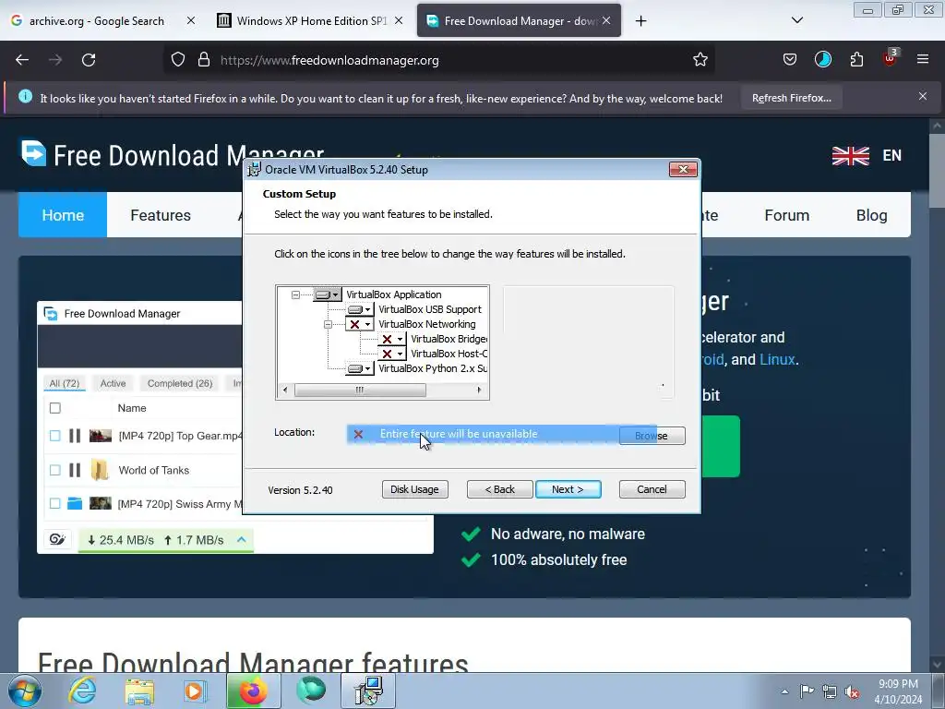This screenshot has width=945, height=709.
Task: Open the Features menu item on website
Action: tap(161, 215)
